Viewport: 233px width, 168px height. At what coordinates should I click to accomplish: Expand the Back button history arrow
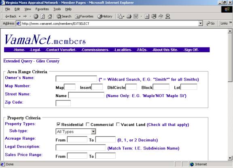(19, 16)
